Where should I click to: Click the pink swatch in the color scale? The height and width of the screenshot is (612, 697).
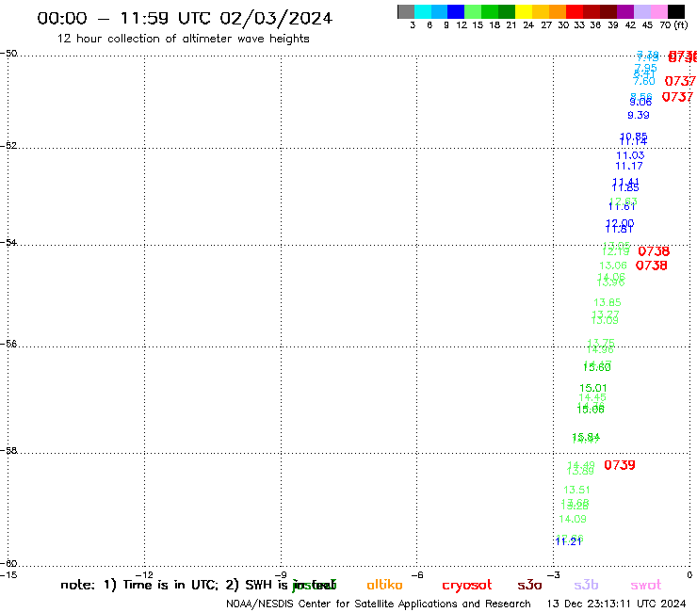[x=659, y=11]
